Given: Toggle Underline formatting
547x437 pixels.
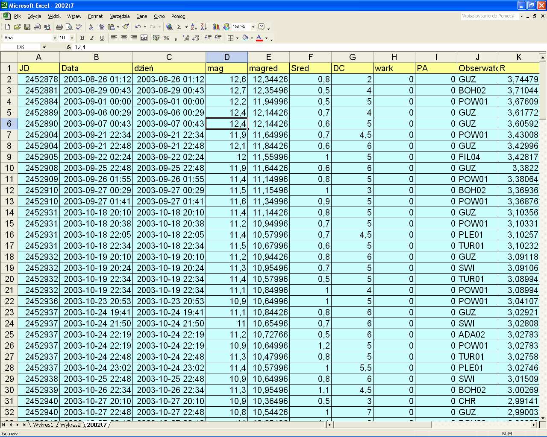Looking at the screenshot, I should click(x=102, y=38).
